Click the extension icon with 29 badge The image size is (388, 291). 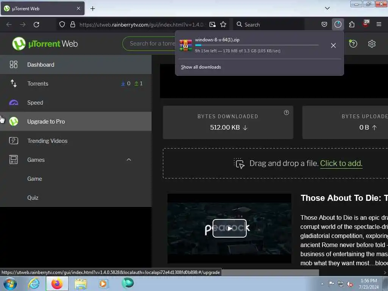[x=366, y=24]
